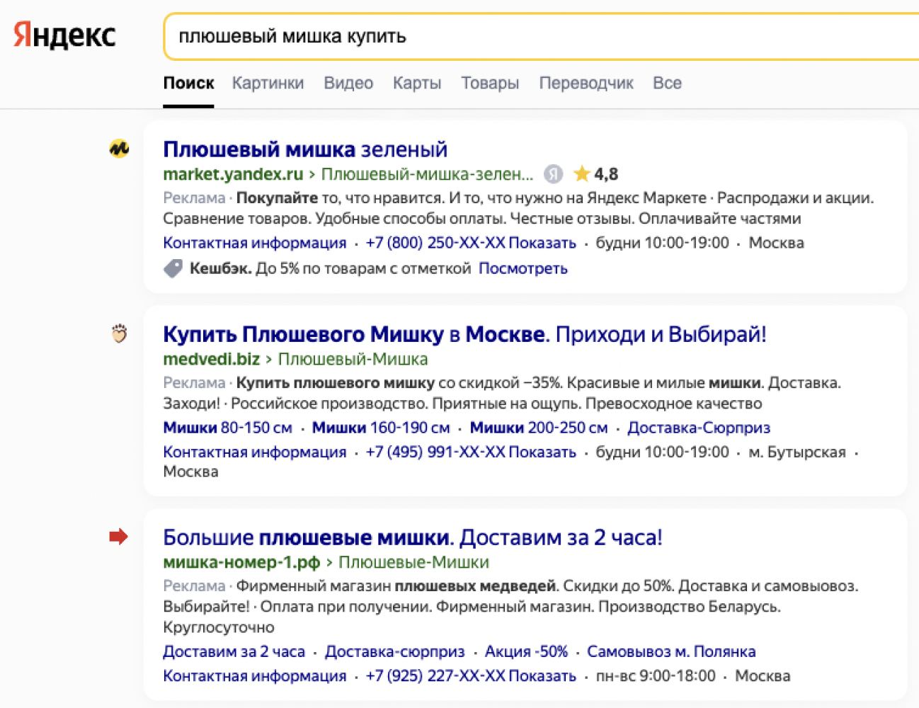Open the Акция -50% sitelink
Screen dimensions: 919x708
coord(526,651)
